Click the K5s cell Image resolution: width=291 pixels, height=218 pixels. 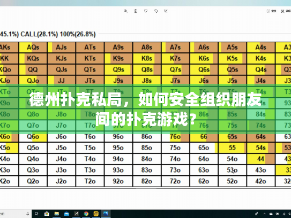pos(233,58)
